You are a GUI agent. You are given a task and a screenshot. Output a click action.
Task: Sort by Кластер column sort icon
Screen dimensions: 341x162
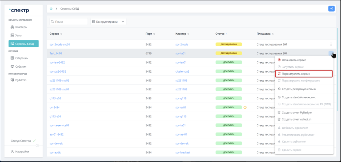(x=188, y=34)
